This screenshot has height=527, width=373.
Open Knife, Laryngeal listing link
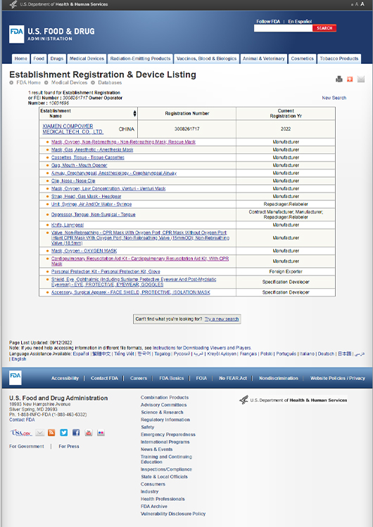(68, 225)
